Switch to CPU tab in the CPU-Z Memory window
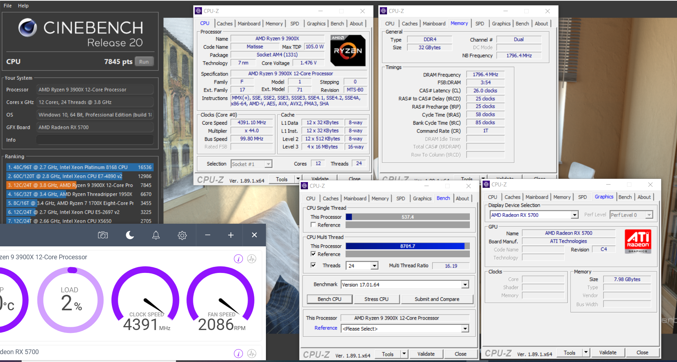The height and width of the screenshot is (362, 677). (390, 24)
